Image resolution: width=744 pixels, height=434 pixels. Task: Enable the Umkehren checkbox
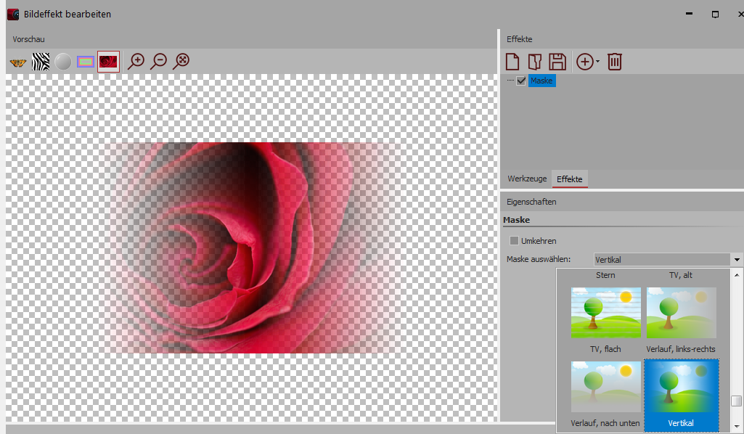pos(515,241)
